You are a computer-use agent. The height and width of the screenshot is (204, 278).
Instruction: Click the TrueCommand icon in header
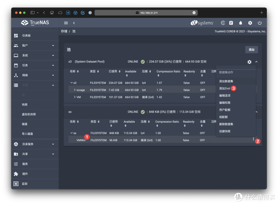223,23
